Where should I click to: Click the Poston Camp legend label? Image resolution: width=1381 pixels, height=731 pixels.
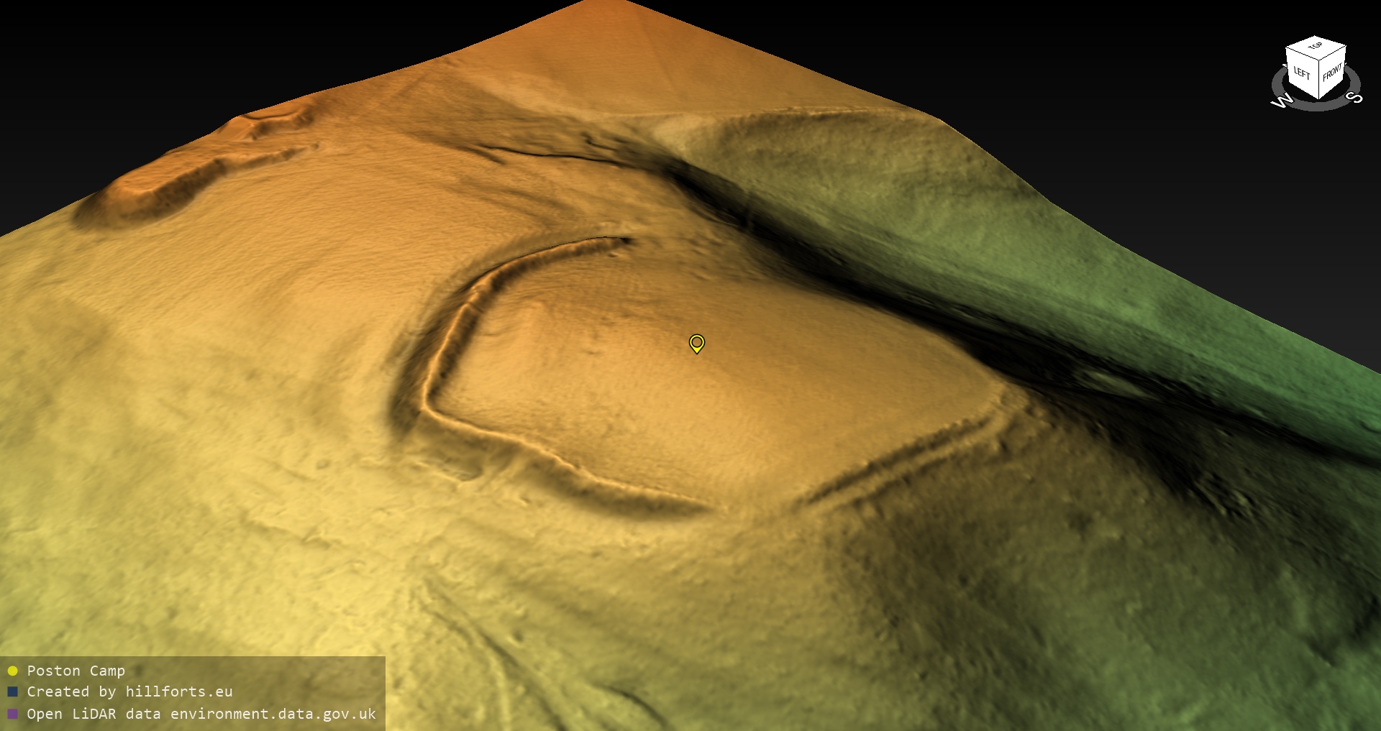click(x=76, y=671)
